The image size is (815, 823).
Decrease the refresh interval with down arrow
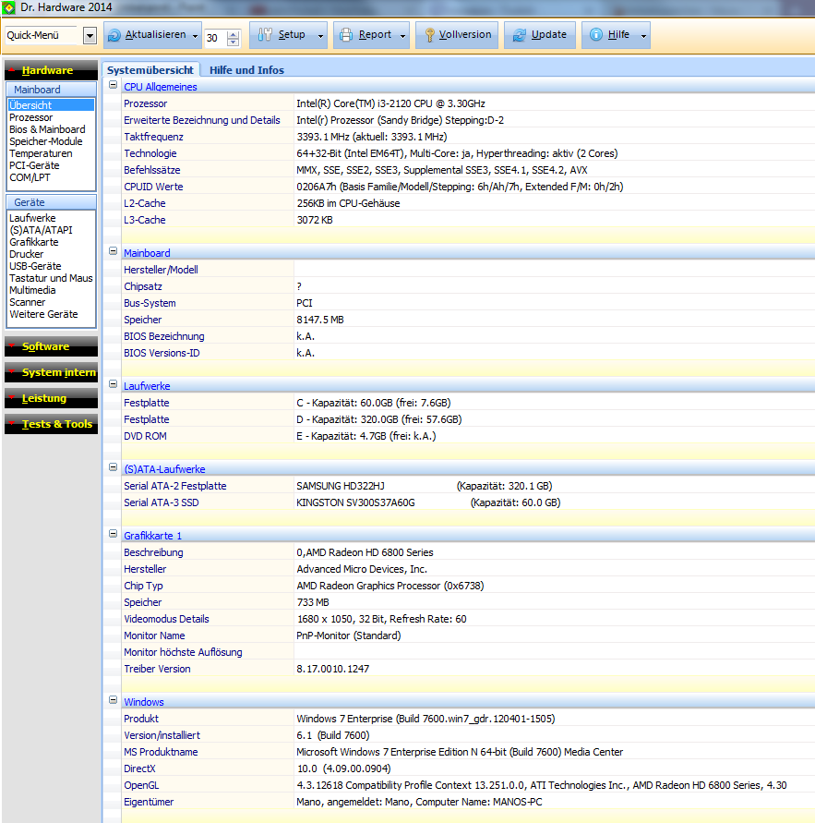[234, 42]
